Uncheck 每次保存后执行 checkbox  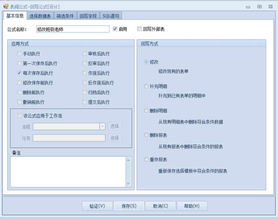[19, 73]
